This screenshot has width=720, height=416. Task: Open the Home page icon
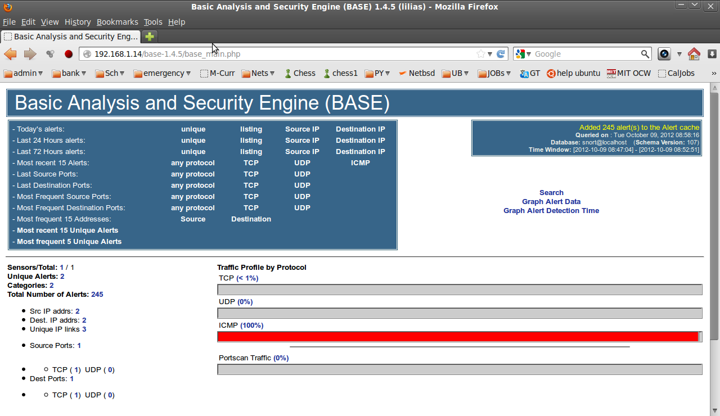pyautogui.click(x=694, y=54)
